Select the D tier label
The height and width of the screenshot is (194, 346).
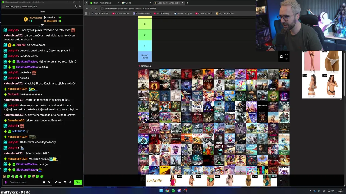pos(145,35)
